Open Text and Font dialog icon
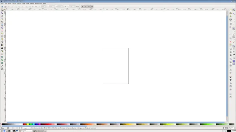The height and width of the screenshot is (132, 236). [x=231, y=80]
